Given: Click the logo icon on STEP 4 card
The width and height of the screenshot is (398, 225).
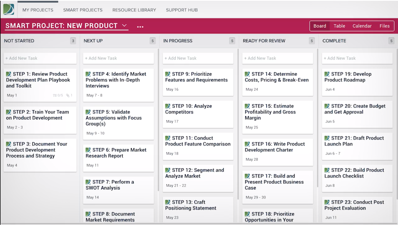Looking at the screenshot, I should 88,74.
